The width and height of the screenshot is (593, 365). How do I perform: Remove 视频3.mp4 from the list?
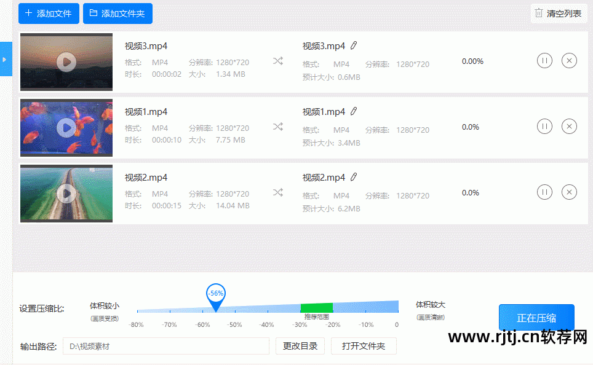point(569,61)
